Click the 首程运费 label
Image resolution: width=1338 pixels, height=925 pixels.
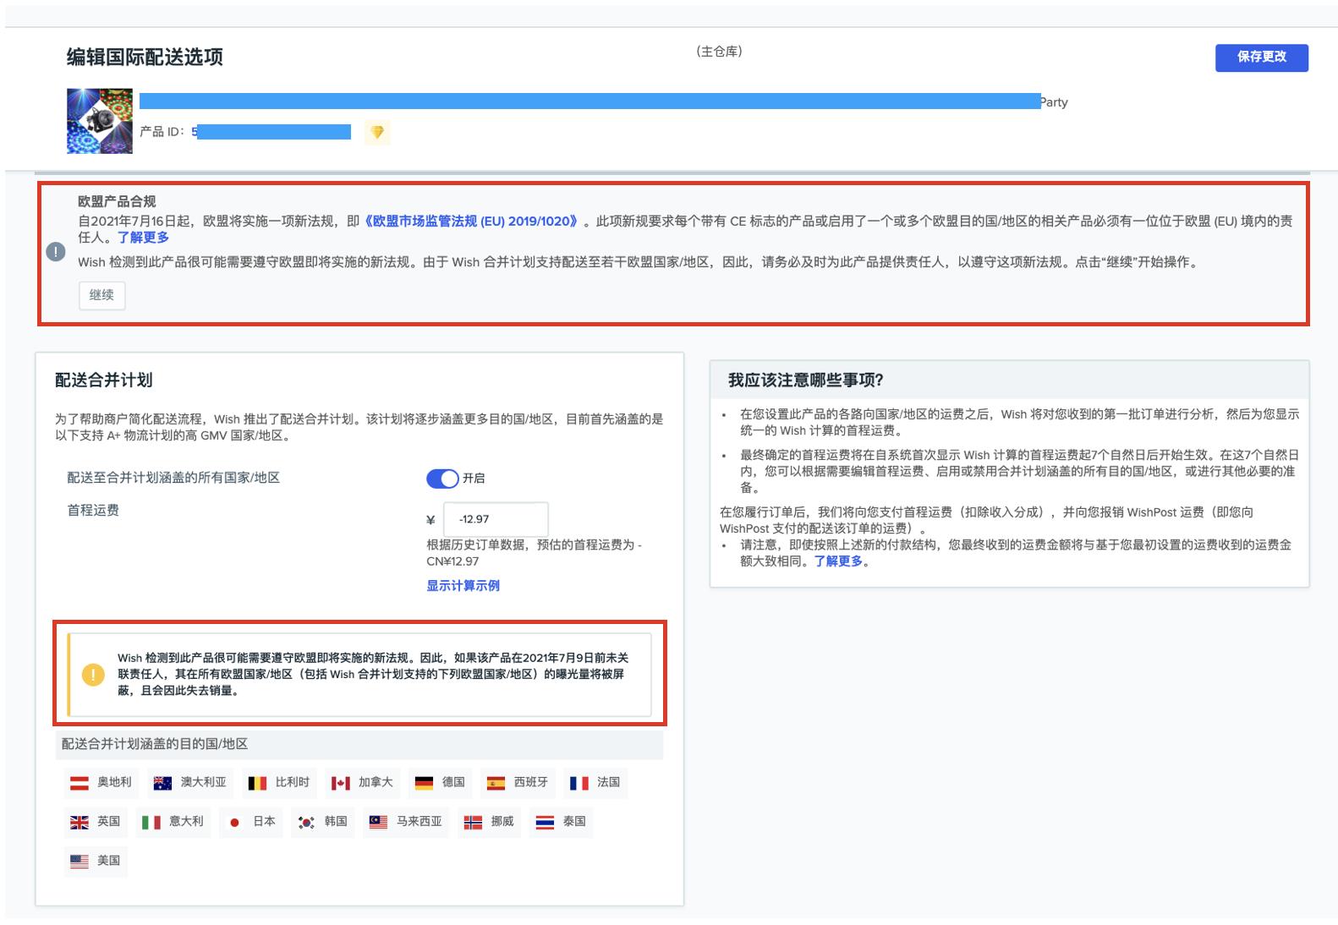pos(93,510)
